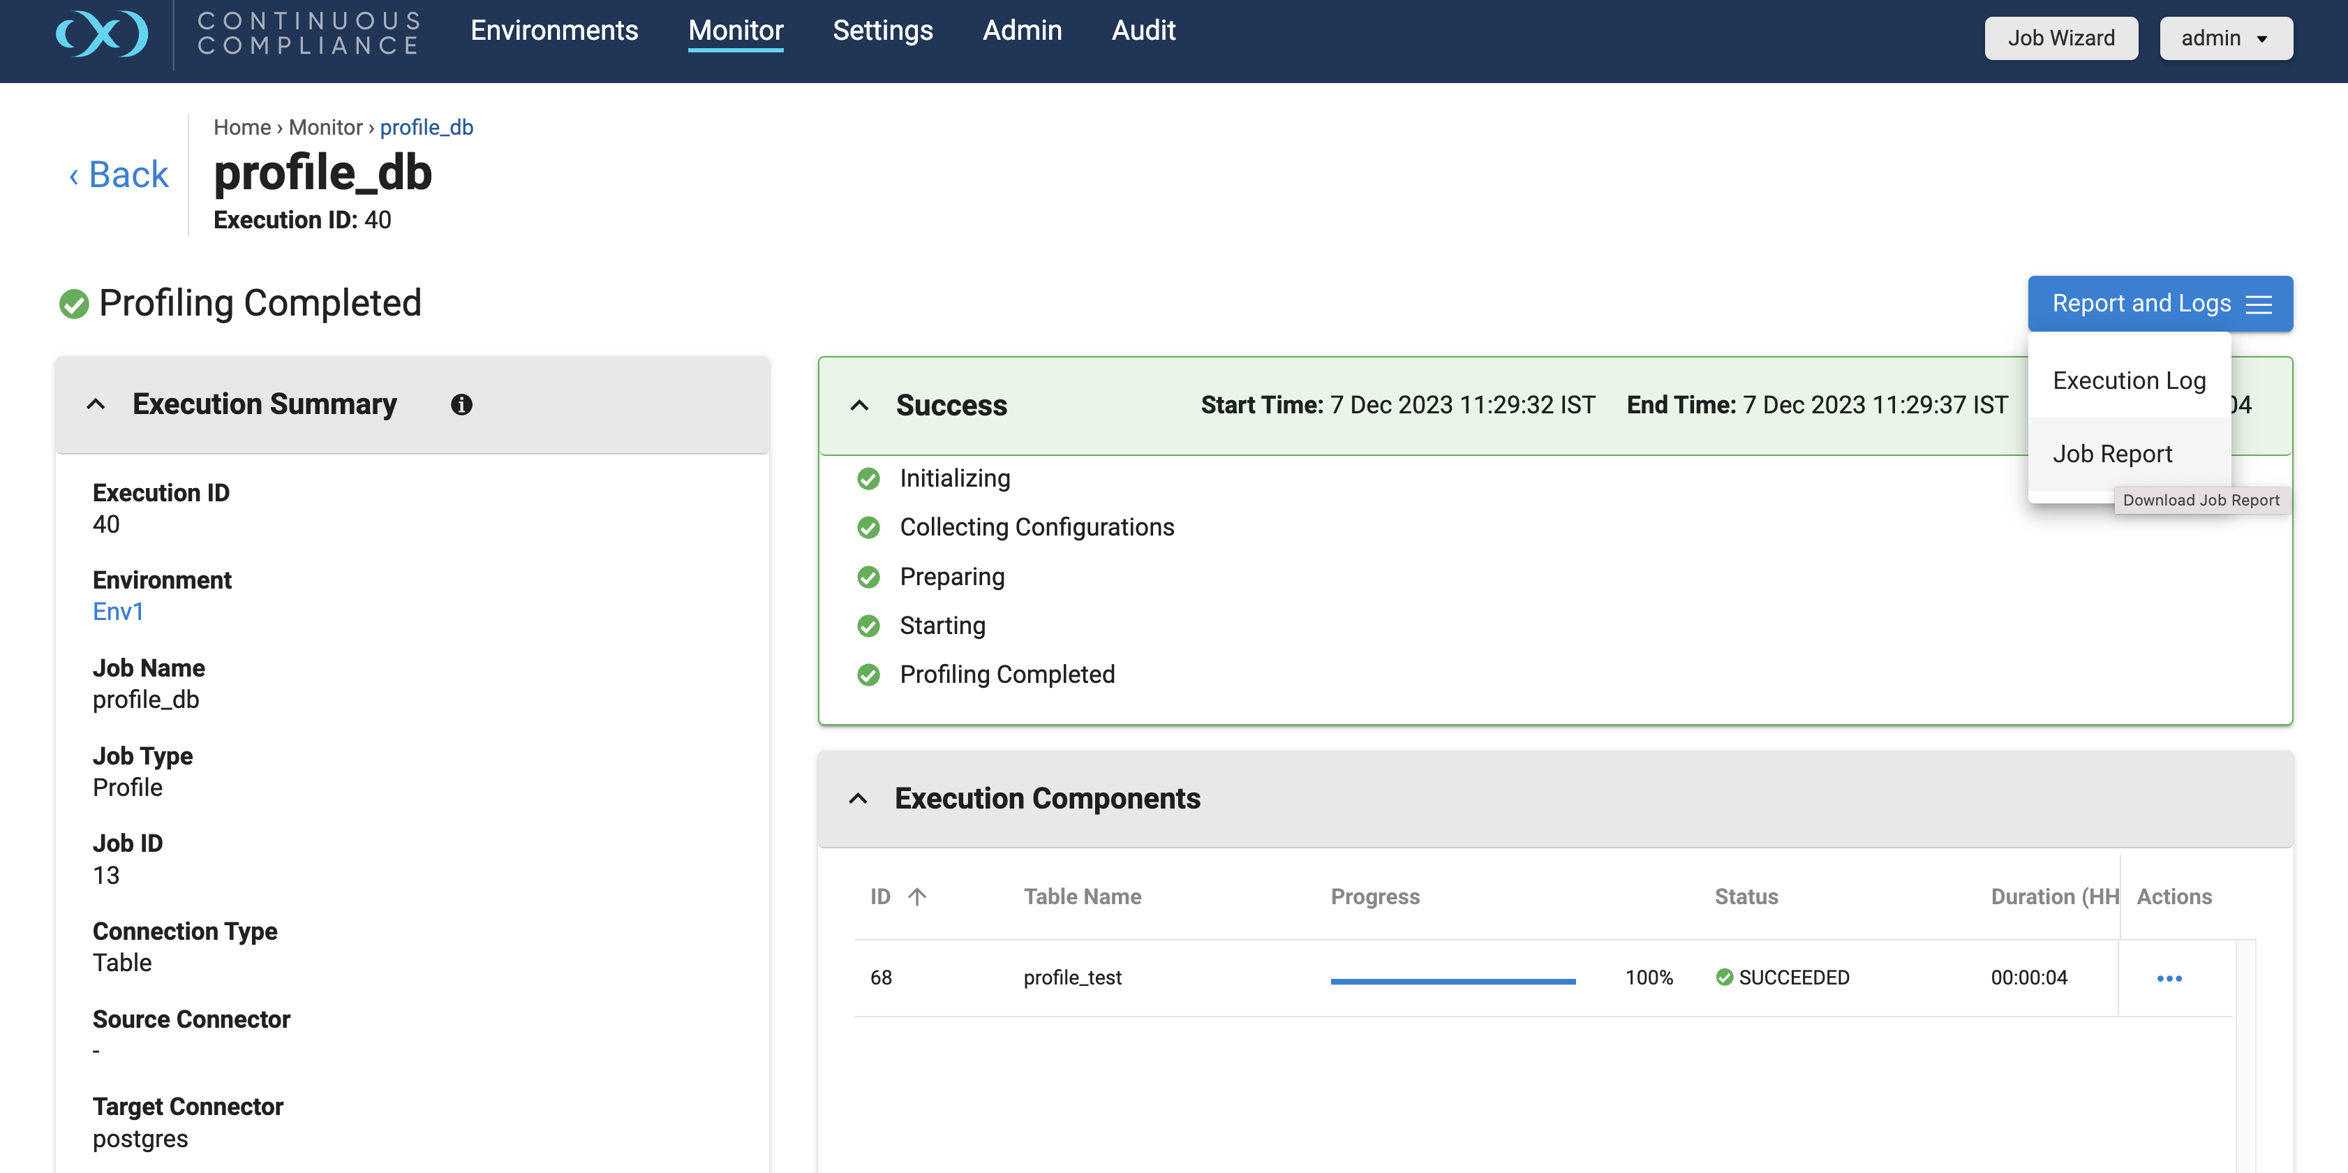This screenshot has height=1173, width=2348.
Task: Click the green check next to Profiling Completed heading
Action: 74,304
